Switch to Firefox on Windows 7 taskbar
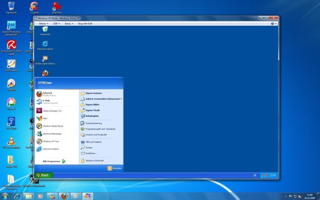320x200 pixels. 64,196
